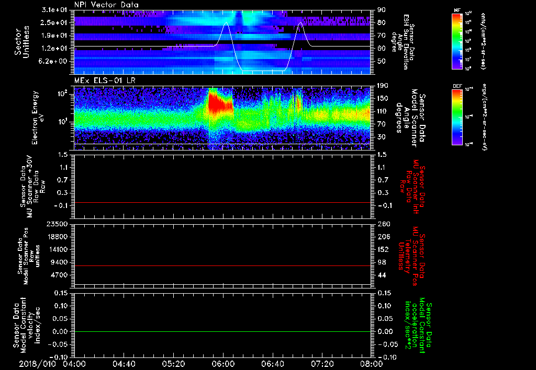Click the 80 degree sun elevation tick

coord(381,22)
